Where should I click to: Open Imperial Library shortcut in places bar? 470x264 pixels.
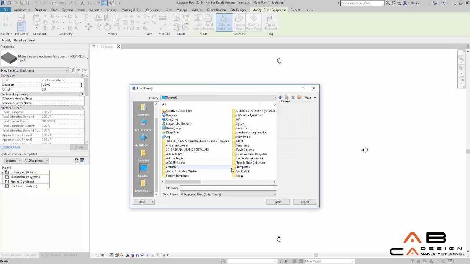143,186
